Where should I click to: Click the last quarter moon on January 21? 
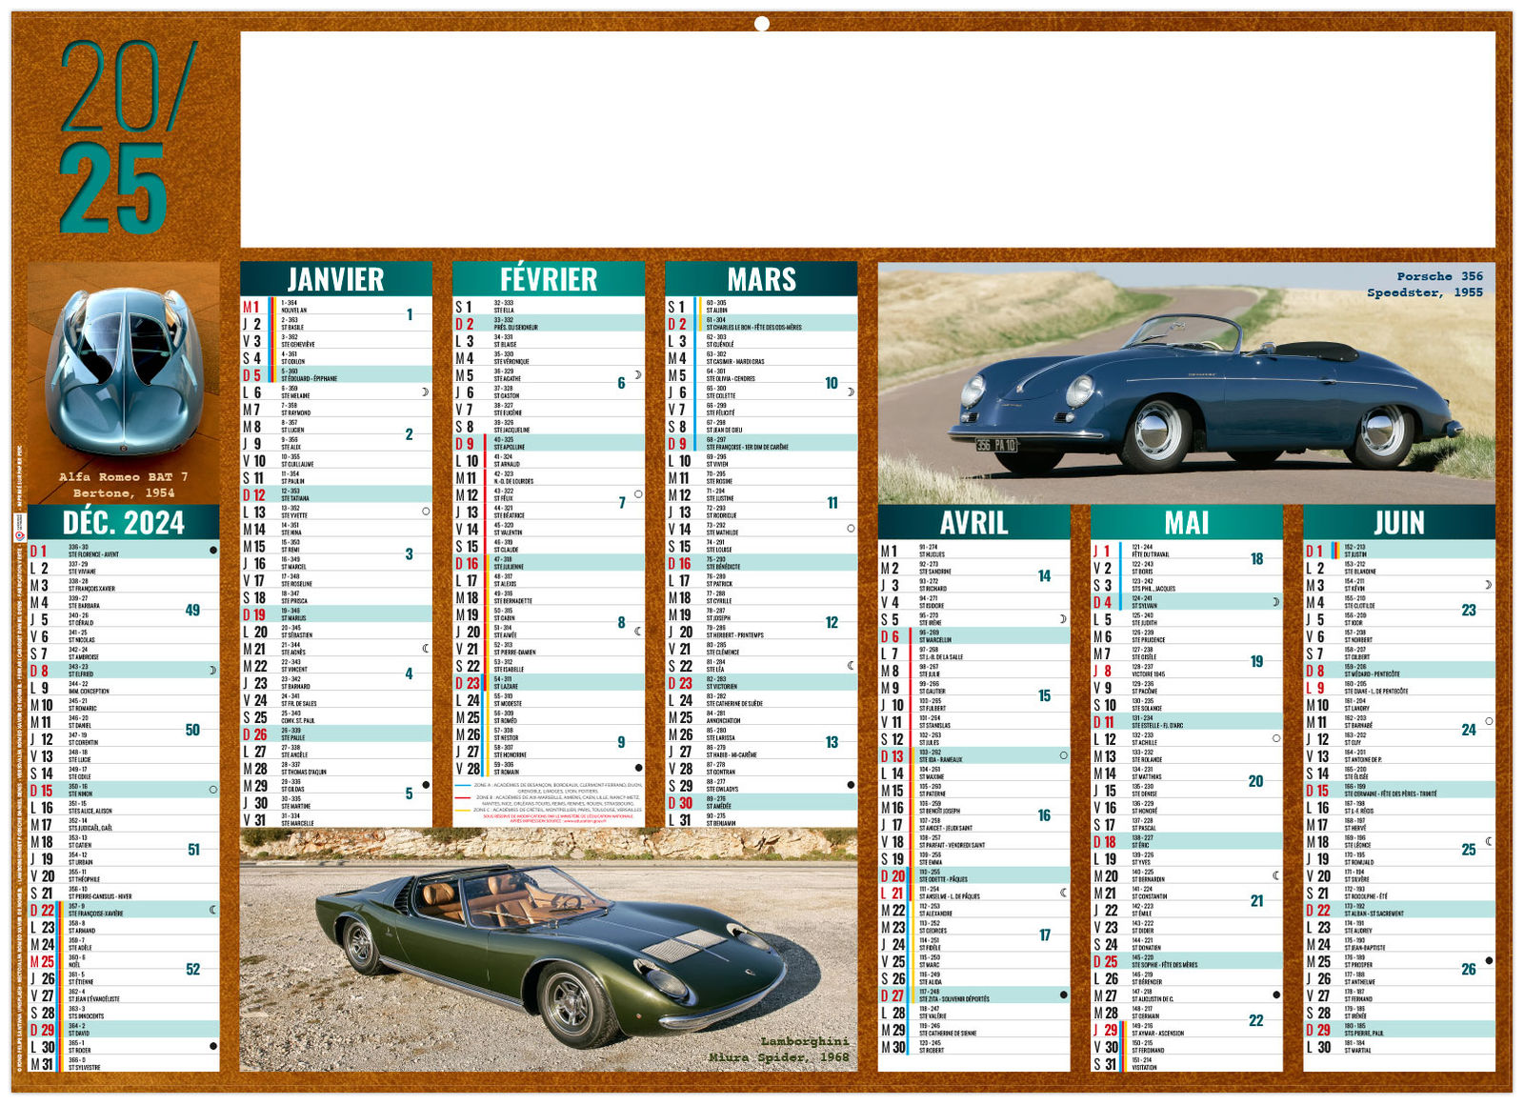[426, 649]
